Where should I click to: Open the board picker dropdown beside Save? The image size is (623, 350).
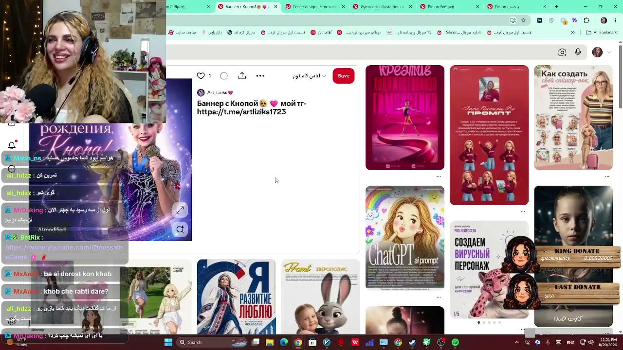coord(310,76)
